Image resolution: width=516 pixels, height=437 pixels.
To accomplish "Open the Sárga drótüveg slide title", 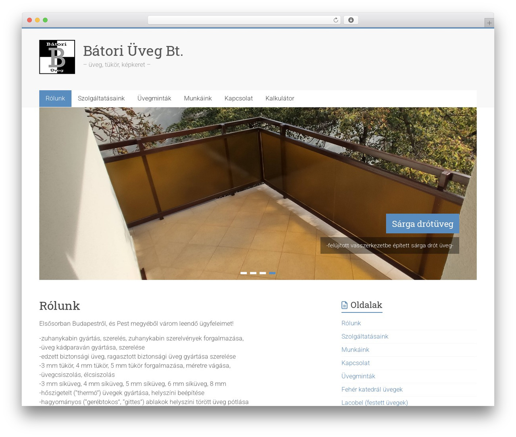I will (422, 224).
